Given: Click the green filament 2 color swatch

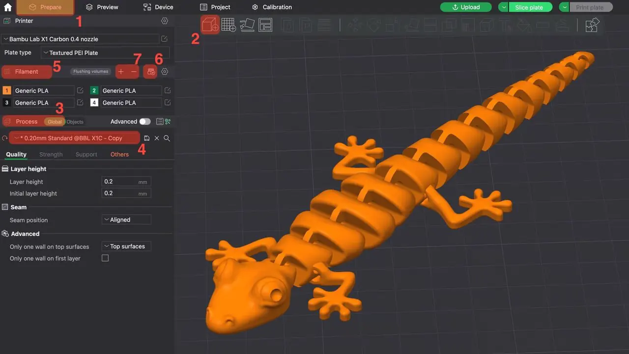Looking at the screenshot, I should 94,90.
